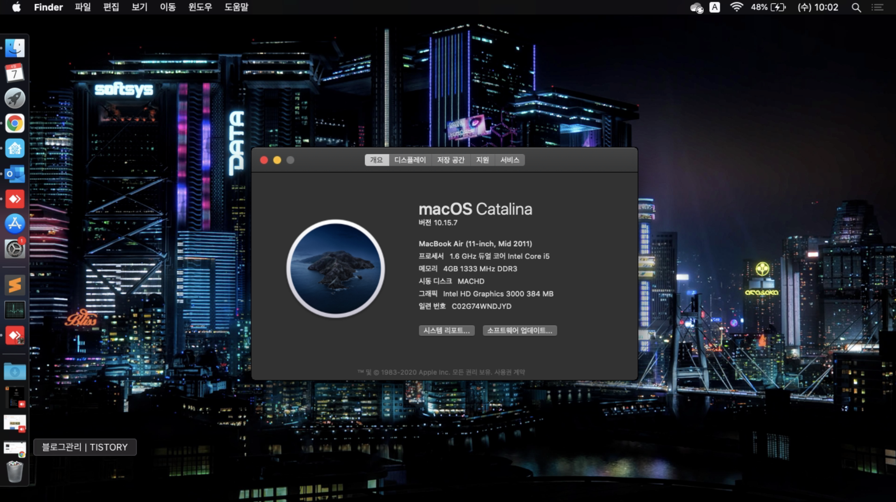
Task: Switch to the 저장 공간 tab
Action: (450, 160)
